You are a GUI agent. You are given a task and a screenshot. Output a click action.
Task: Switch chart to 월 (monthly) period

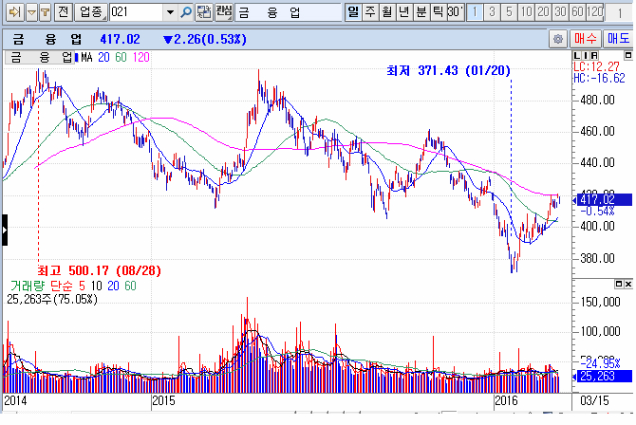click(x=386, y=12)
